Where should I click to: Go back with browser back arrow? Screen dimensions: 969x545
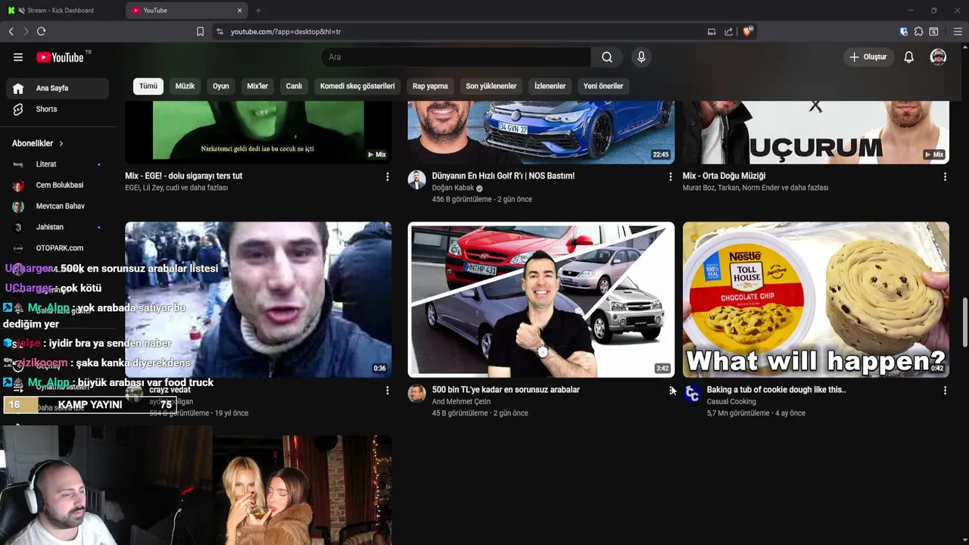click(x=11, y=31)
